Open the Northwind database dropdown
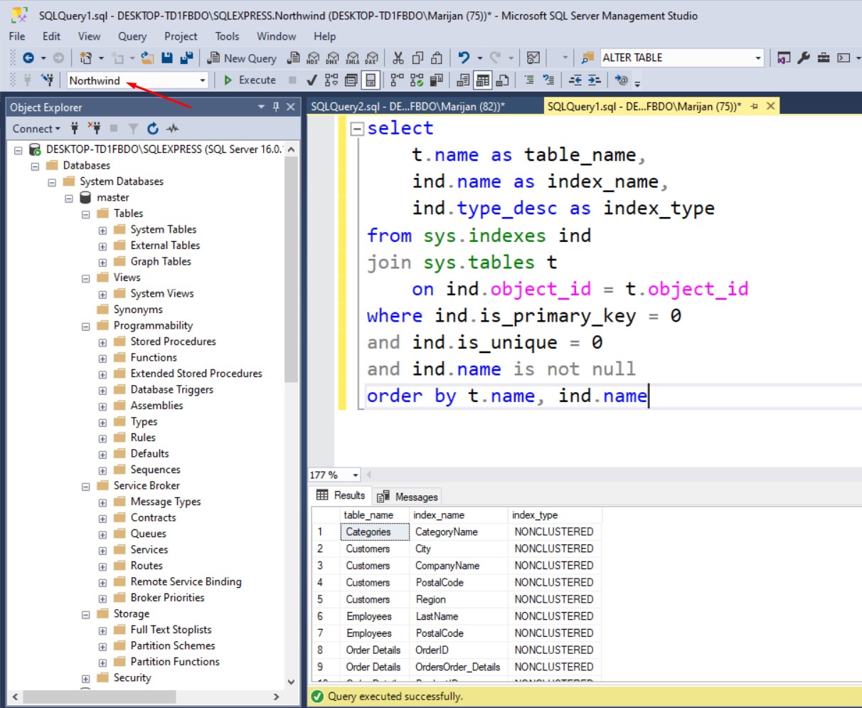862x708 pixels. (202, 80)
